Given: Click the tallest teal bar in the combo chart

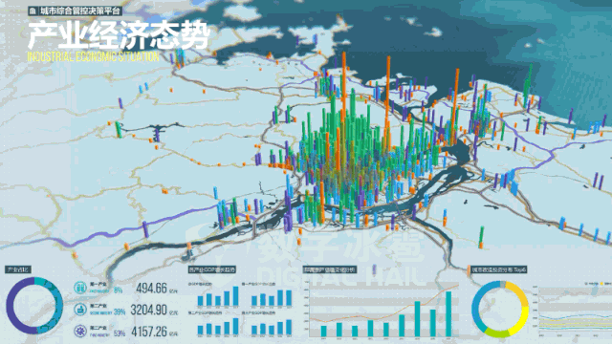Looking at the screenshot, I should pos(448,314).
